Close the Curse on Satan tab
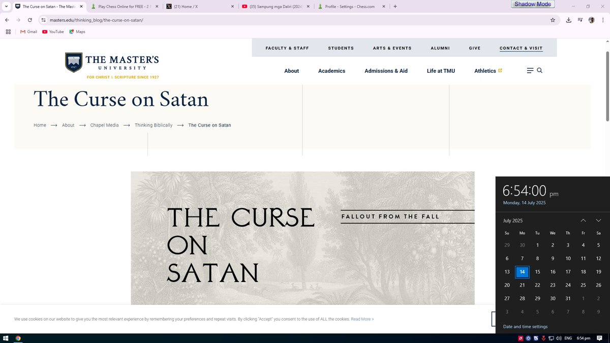Screen dimensions: 610x343 tap(81, 7)
